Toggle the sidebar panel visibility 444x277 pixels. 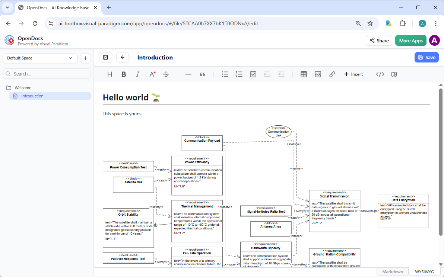pyautogui.click(x=105, y=57)
